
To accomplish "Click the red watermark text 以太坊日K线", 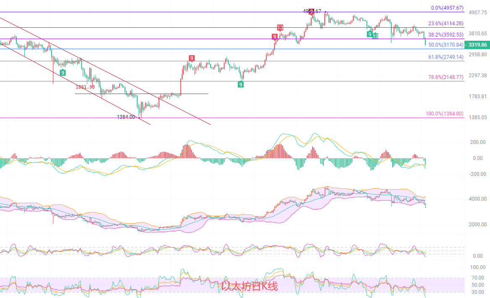I will tap(250, 287).
